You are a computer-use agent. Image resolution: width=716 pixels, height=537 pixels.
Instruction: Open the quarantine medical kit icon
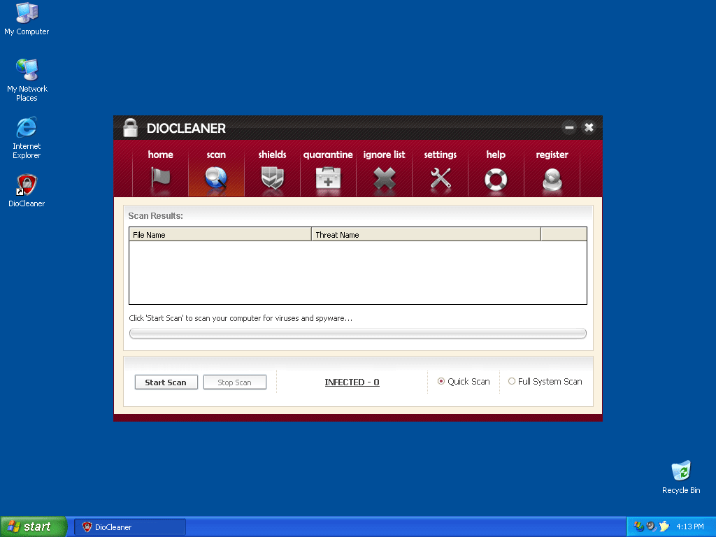pos(328,179)
